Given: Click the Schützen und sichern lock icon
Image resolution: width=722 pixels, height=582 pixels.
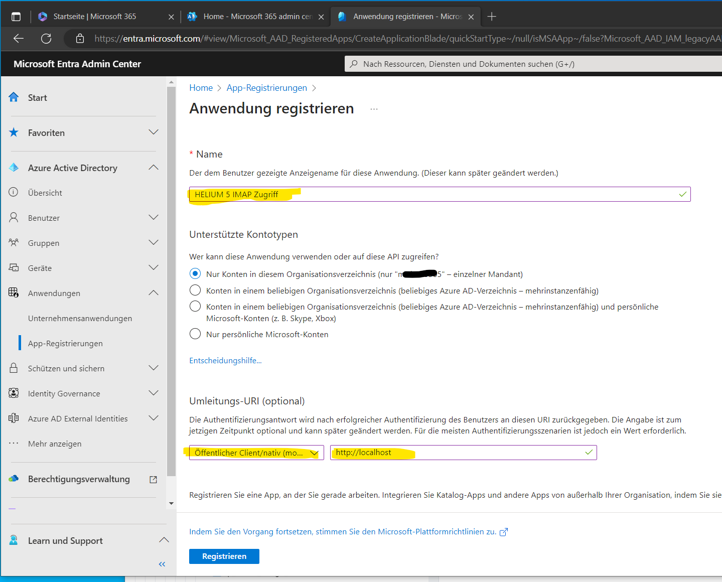Looking at the screenshot, I should coord(14,368).
